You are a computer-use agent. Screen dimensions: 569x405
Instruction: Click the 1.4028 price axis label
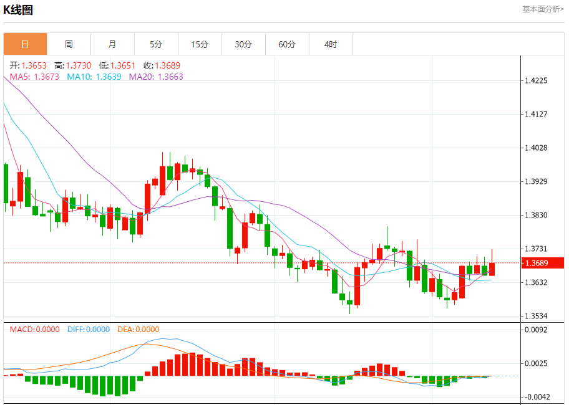pos(536,148)
